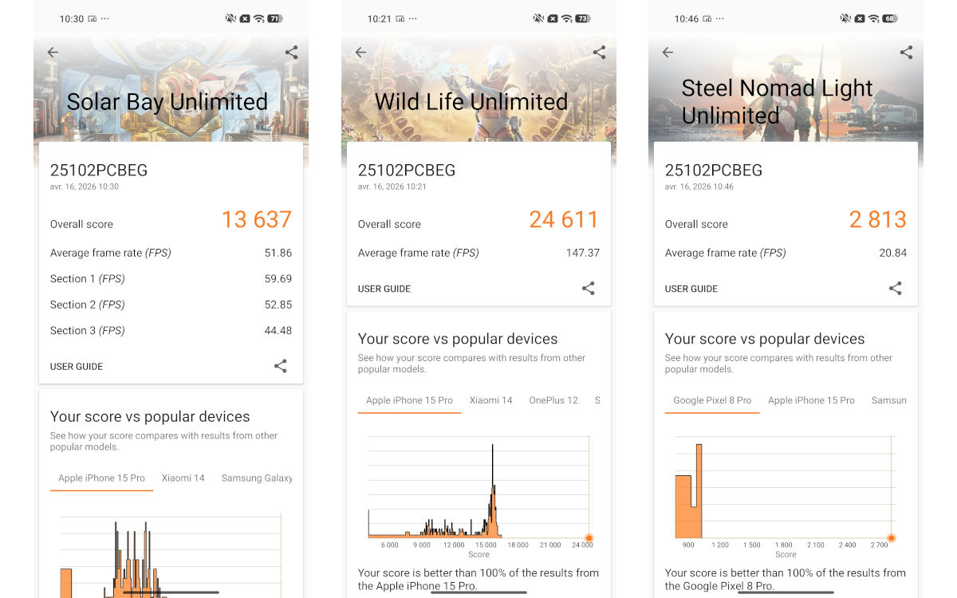The height and width of the screenshot is (598, 957).
Task: Open USER GUIDE for Solar Bay Unlimited
Action: (77, 367)
